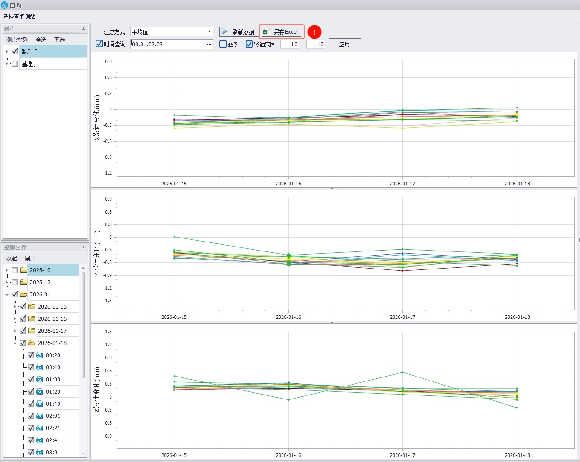Expand the 2025-12 folder node

(x=7, y=283)
